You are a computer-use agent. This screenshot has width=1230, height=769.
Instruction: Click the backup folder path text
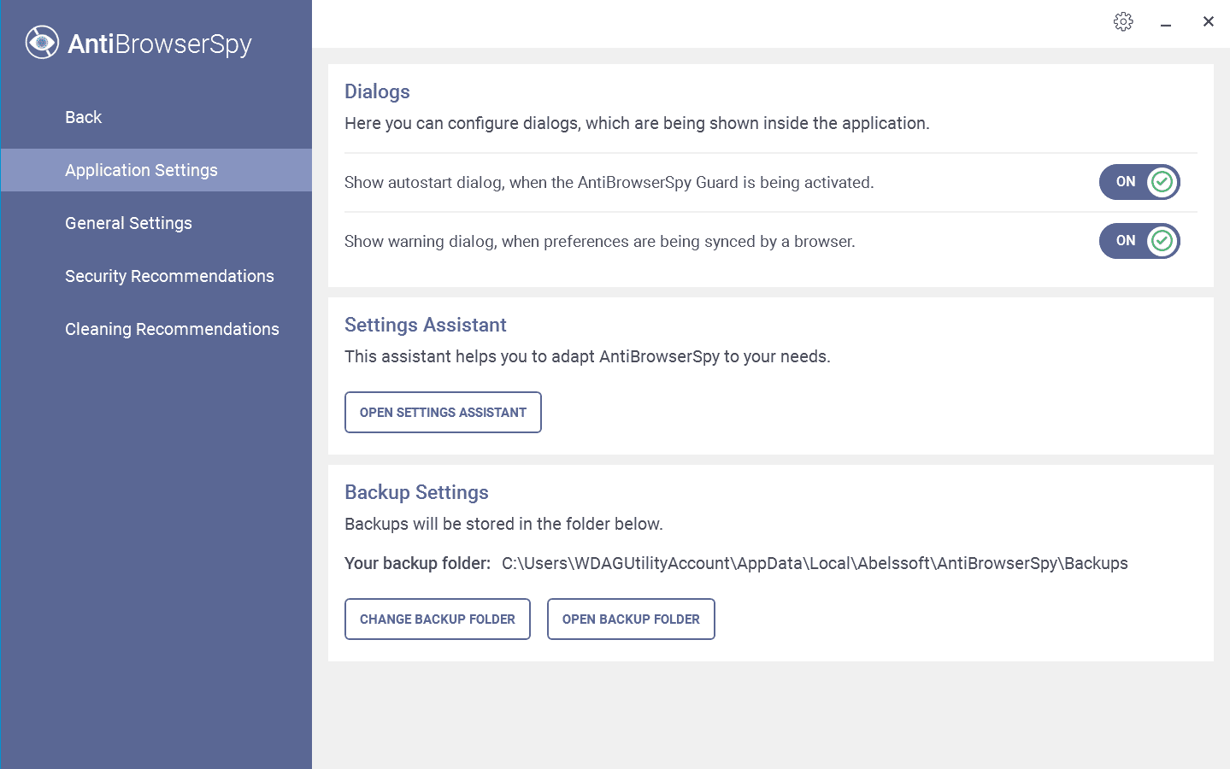(814, 564)
